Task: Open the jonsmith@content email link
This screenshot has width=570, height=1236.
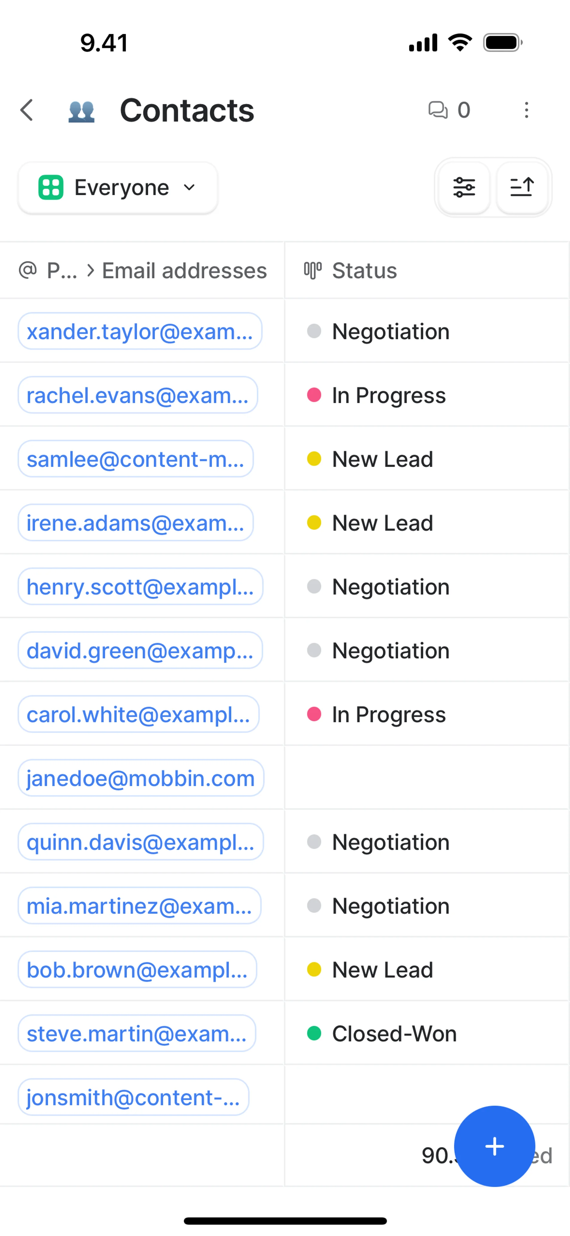Action: (133, 1097)
